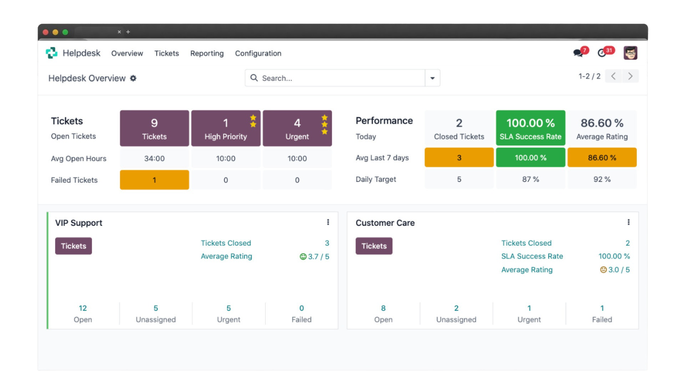This screenshot has height=385, width=685.
Task: Click the orange Avg Last 7 days cell 3
Action: pos(459,158)
